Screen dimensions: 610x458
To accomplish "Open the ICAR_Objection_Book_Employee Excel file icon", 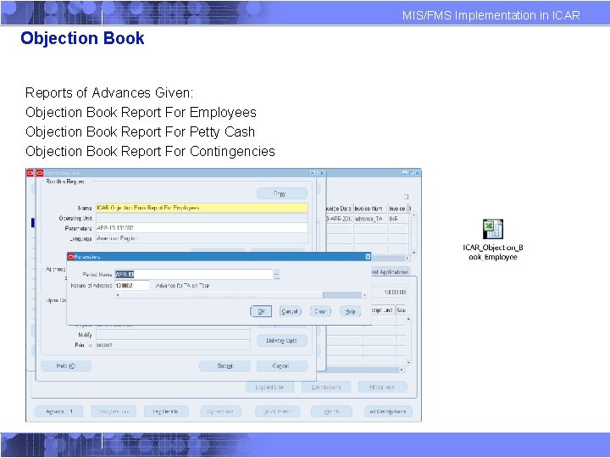I will [x=493, y=229].
